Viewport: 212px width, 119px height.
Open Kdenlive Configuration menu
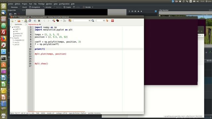click(x=64, y=4)
